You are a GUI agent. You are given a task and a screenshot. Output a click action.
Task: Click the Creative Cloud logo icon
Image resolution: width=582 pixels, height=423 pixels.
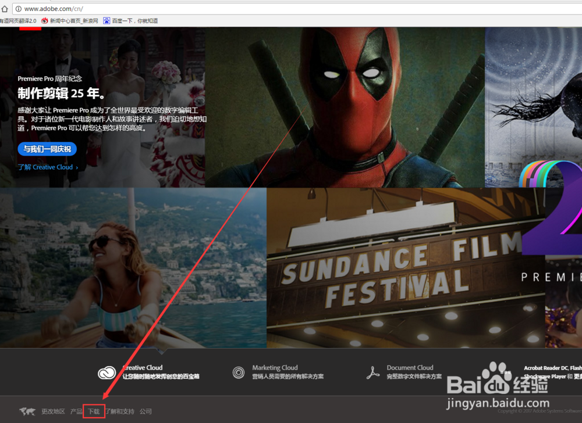(x=107, y=372)
